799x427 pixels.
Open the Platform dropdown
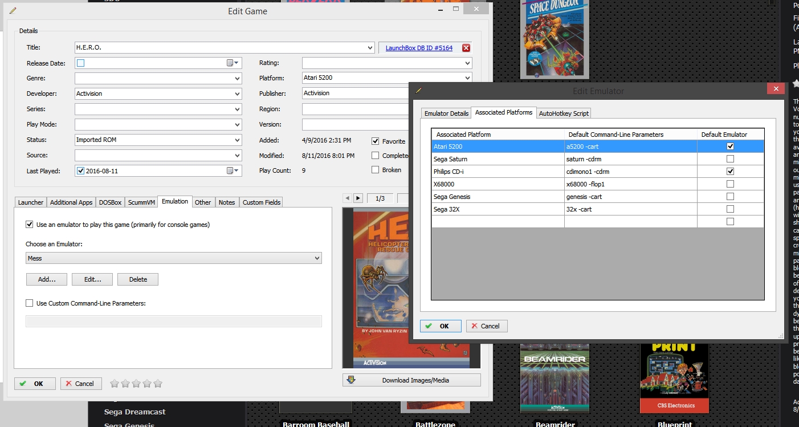(x=467, y=78)
